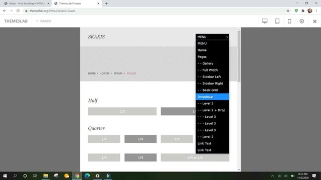Choose Sidebar Left menu option
This screenshot has width=321, height=180.
pos(212,76)
